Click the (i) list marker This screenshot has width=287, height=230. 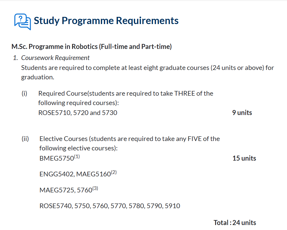point(24,93)
